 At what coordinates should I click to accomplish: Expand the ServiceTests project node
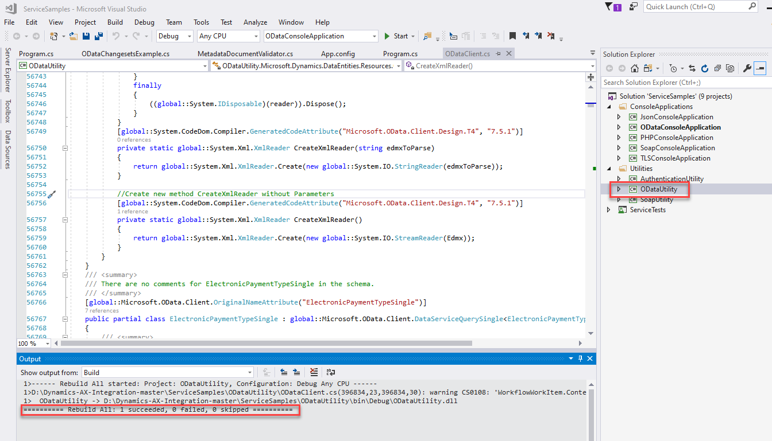pyautogui.click(x=609, y=210)
